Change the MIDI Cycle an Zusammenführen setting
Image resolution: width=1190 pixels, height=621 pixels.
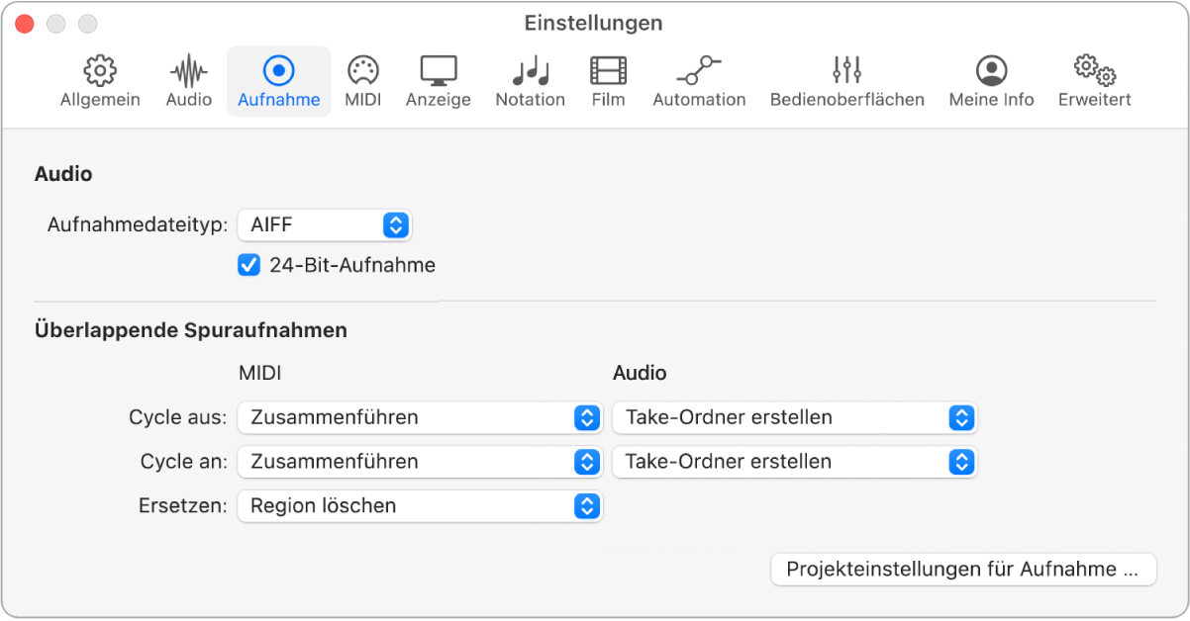pos(418,462)
